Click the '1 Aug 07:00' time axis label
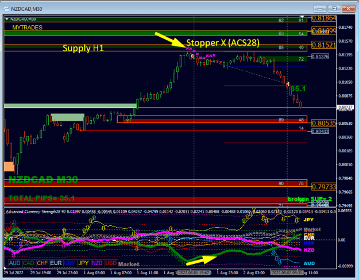359x280 pixels. point(121,273)
